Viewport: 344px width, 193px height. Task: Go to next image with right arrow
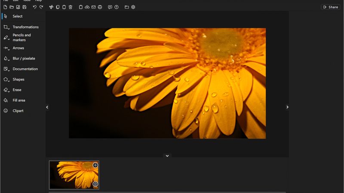point(287,107)
